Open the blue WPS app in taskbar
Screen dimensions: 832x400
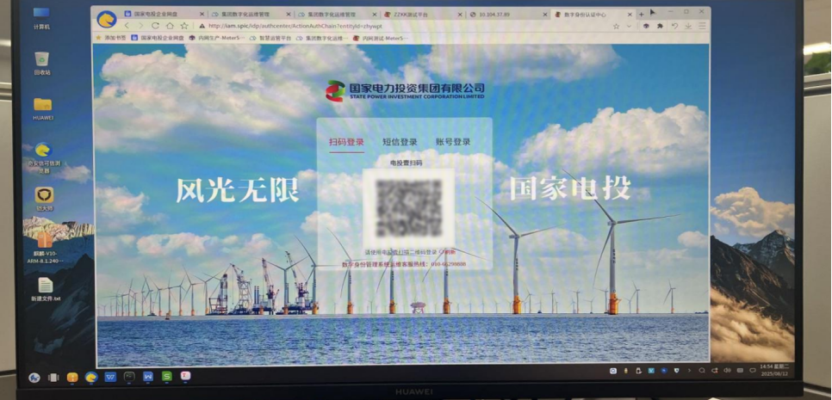[x=110, y=378]
